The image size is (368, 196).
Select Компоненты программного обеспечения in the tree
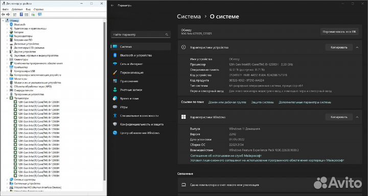coord(38,63)
